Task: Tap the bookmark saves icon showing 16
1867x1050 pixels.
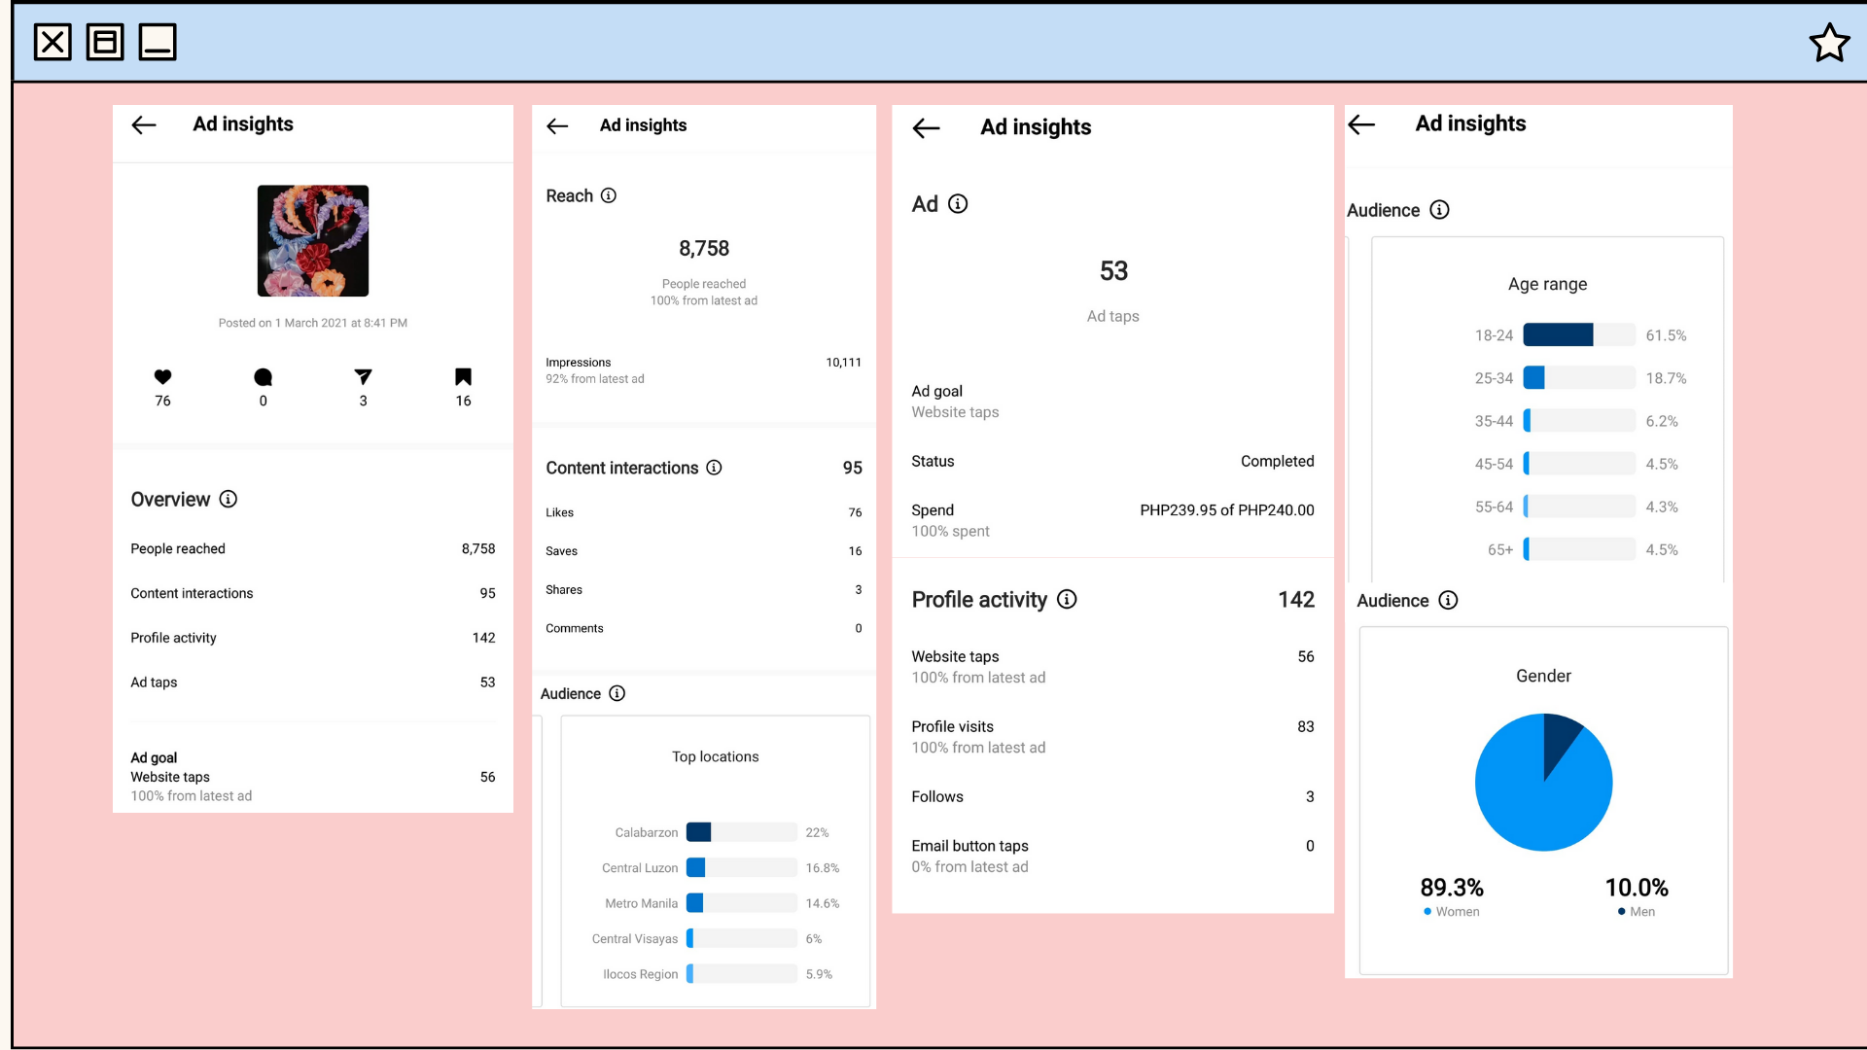Action: 463,377
